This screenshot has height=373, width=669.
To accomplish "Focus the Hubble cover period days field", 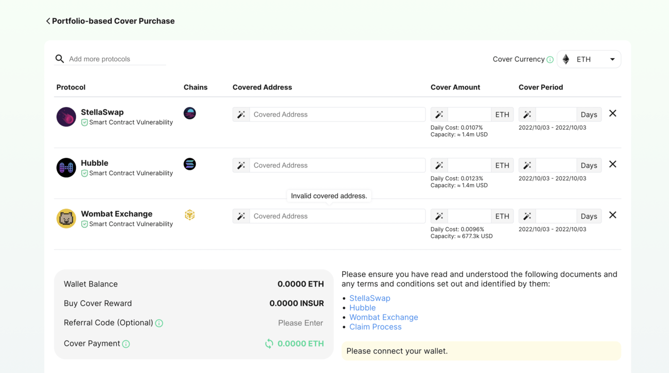I will [x=556, y=165].
